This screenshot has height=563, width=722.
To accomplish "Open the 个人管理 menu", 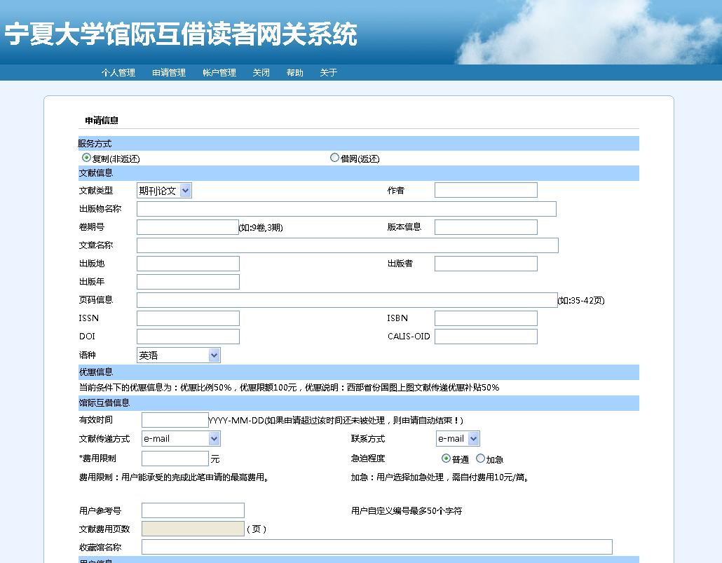I will (118, 73).
